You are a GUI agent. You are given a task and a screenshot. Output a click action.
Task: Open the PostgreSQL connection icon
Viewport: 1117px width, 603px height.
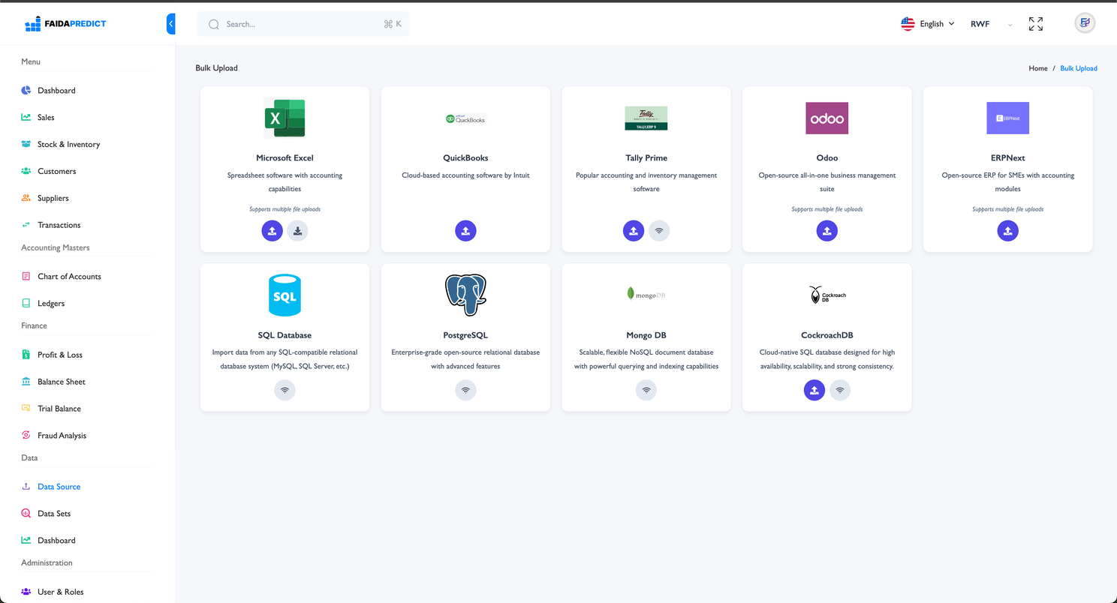(x=465, y=389)
